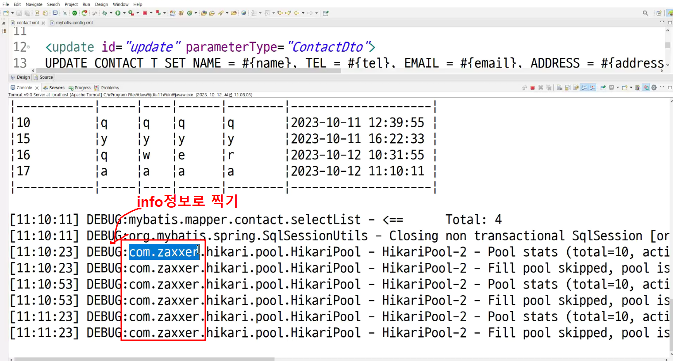This screenshot has width=673, height=361.
Task: Minimize the Console view panel
Action: pyautogui.click(x=662, y=87)
